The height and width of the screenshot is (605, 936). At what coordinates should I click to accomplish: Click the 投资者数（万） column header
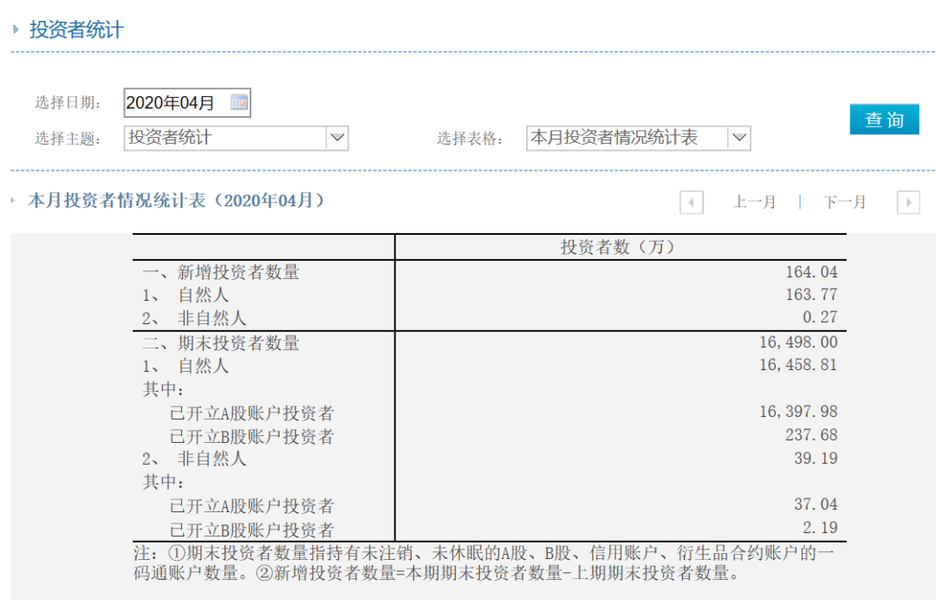(618, 247)
